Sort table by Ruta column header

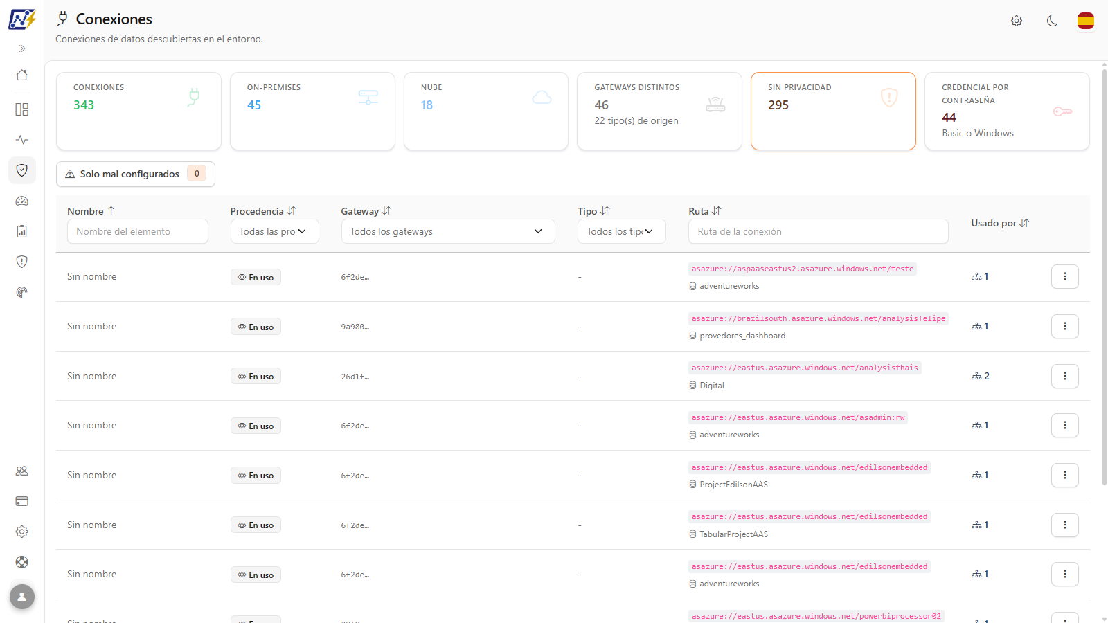(705, 211)
